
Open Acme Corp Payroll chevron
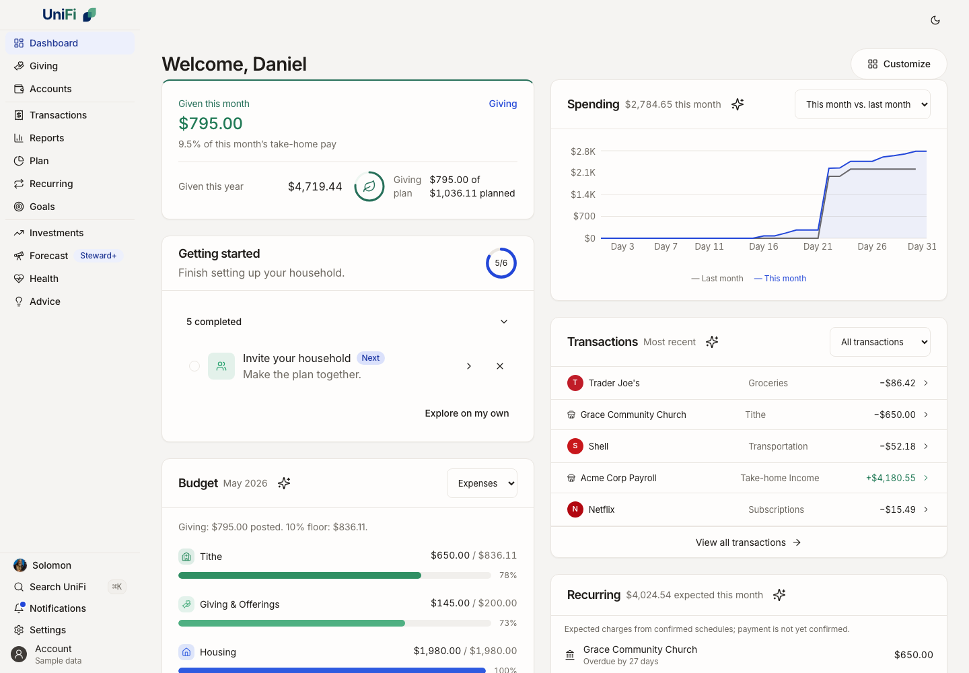[x=926, y=478]
